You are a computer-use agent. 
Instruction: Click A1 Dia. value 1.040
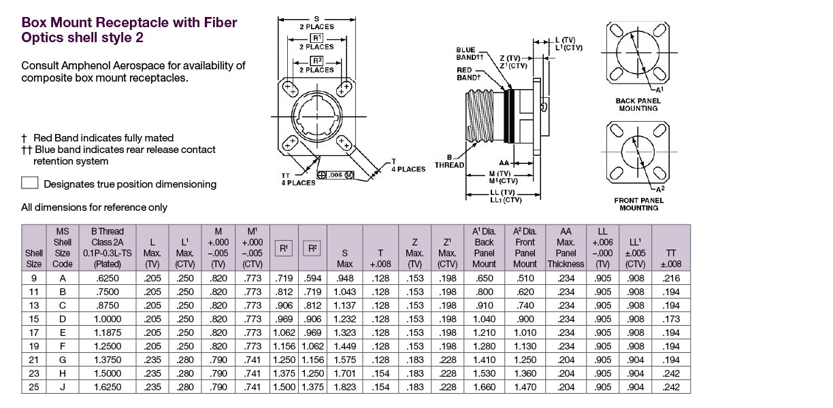(484, 319)
